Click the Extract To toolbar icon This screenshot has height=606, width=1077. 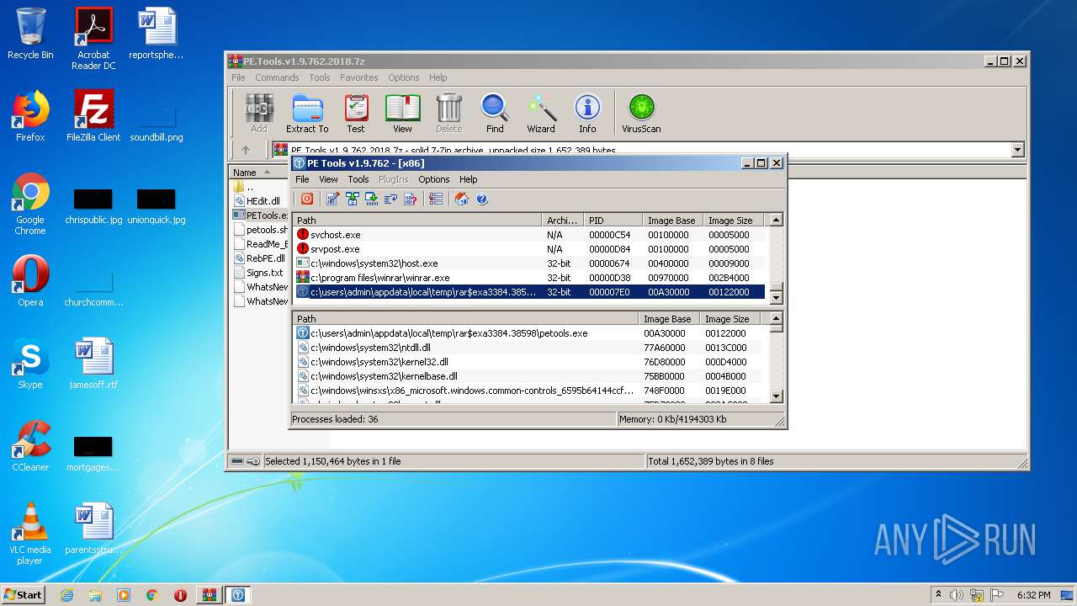tap(307, 114)
